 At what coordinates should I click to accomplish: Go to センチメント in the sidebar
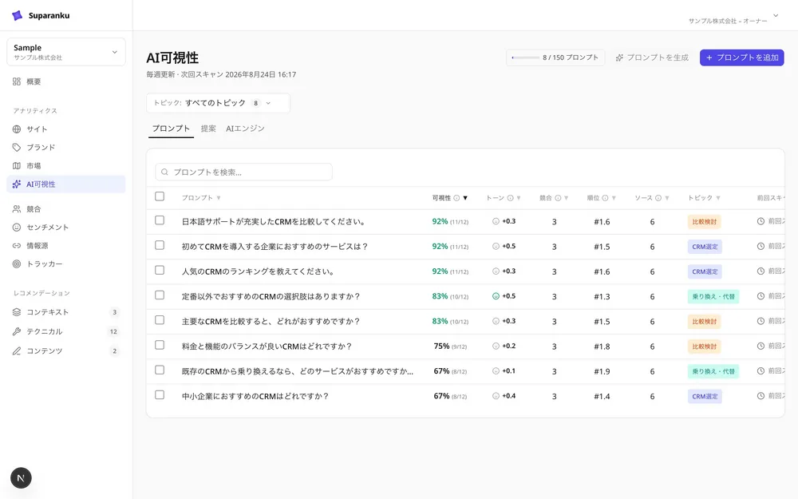coord(66,227)
